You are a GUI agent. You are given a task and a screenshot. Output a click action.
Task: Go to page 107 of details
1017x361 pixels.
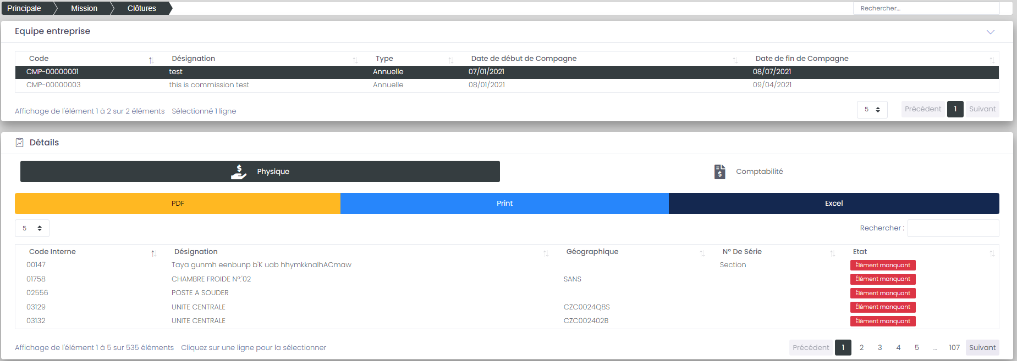point(954,348)
